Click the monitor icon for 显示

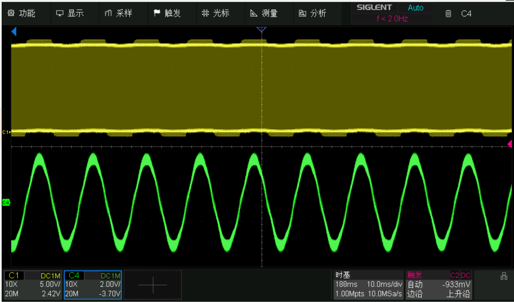click(60, 13)
